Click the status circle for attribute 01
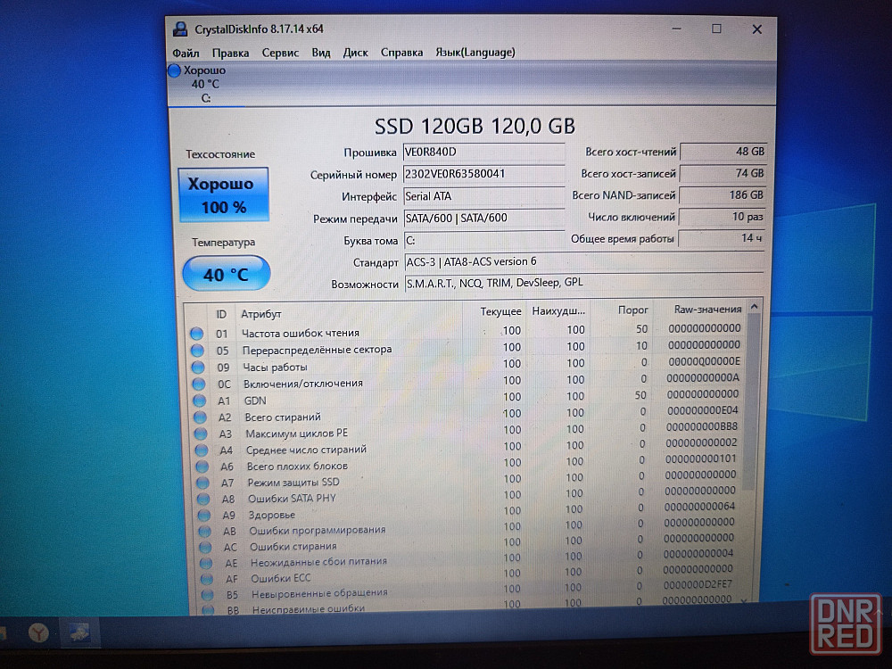The height and width of the screenshot is (669, 892). (x=197, y=334)
